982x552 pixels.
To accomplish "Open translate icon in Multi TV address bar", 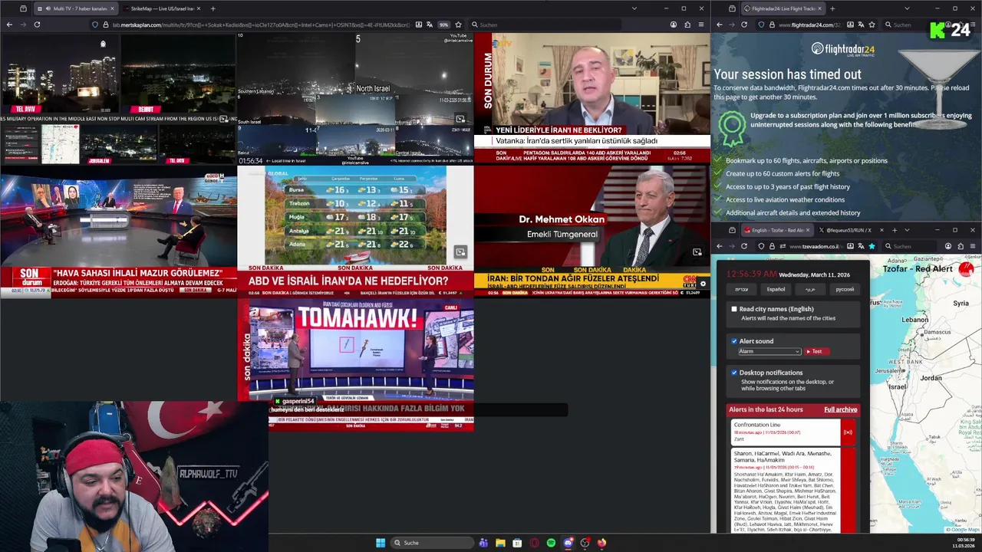I will (430, 25).
